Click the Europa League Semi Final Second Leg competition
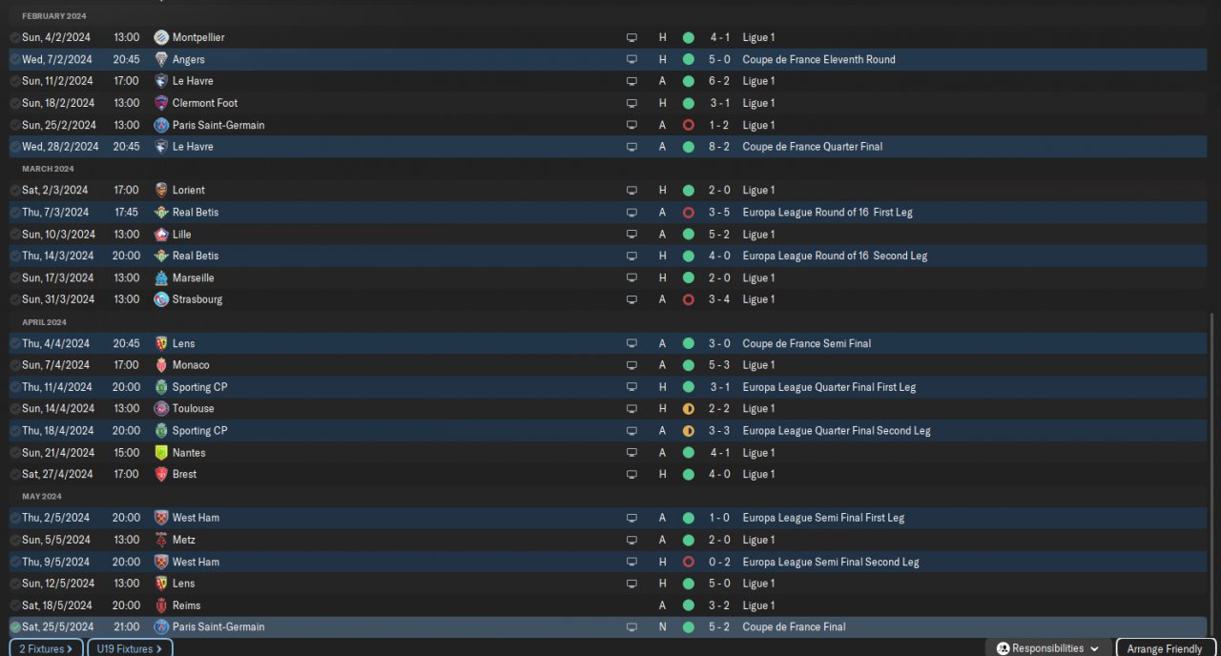This screenshot has width=1221, height=656. tap(830, 562)
